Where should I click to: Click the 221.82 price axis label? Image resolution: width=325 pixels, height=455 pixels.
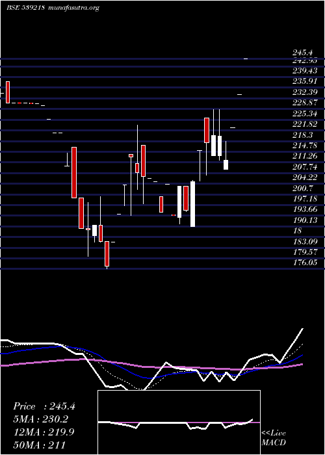[305, 124]
